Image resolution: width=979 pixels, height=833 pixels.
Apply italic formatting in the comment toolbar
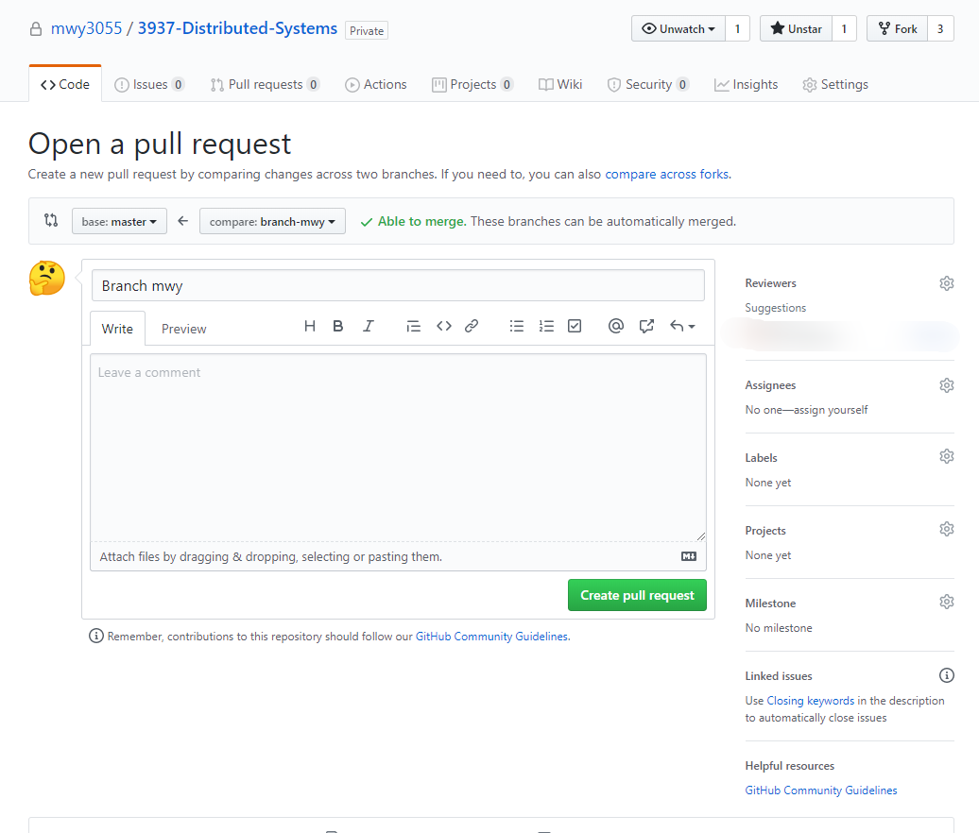369,326
